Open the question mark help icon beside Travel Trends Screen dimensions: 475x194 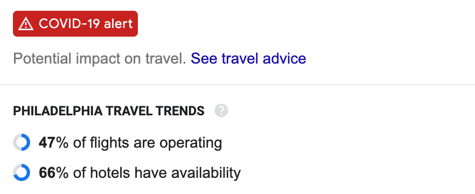(x=221, y=110)
